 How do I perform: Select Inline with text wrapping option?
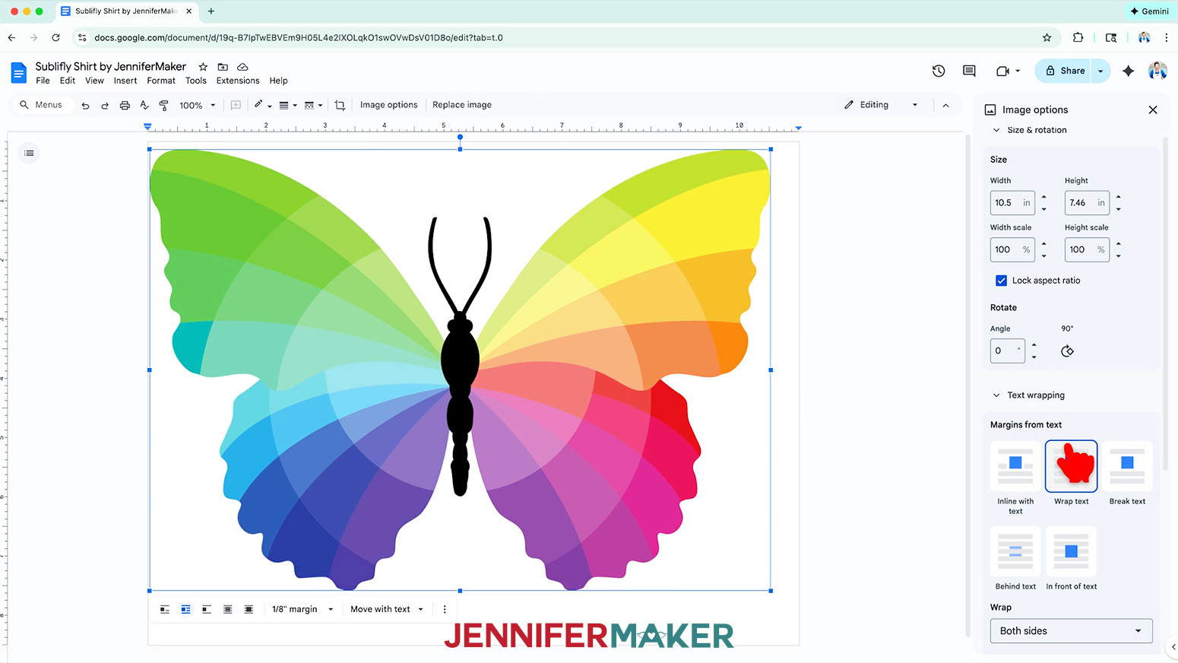point(1015,466)
